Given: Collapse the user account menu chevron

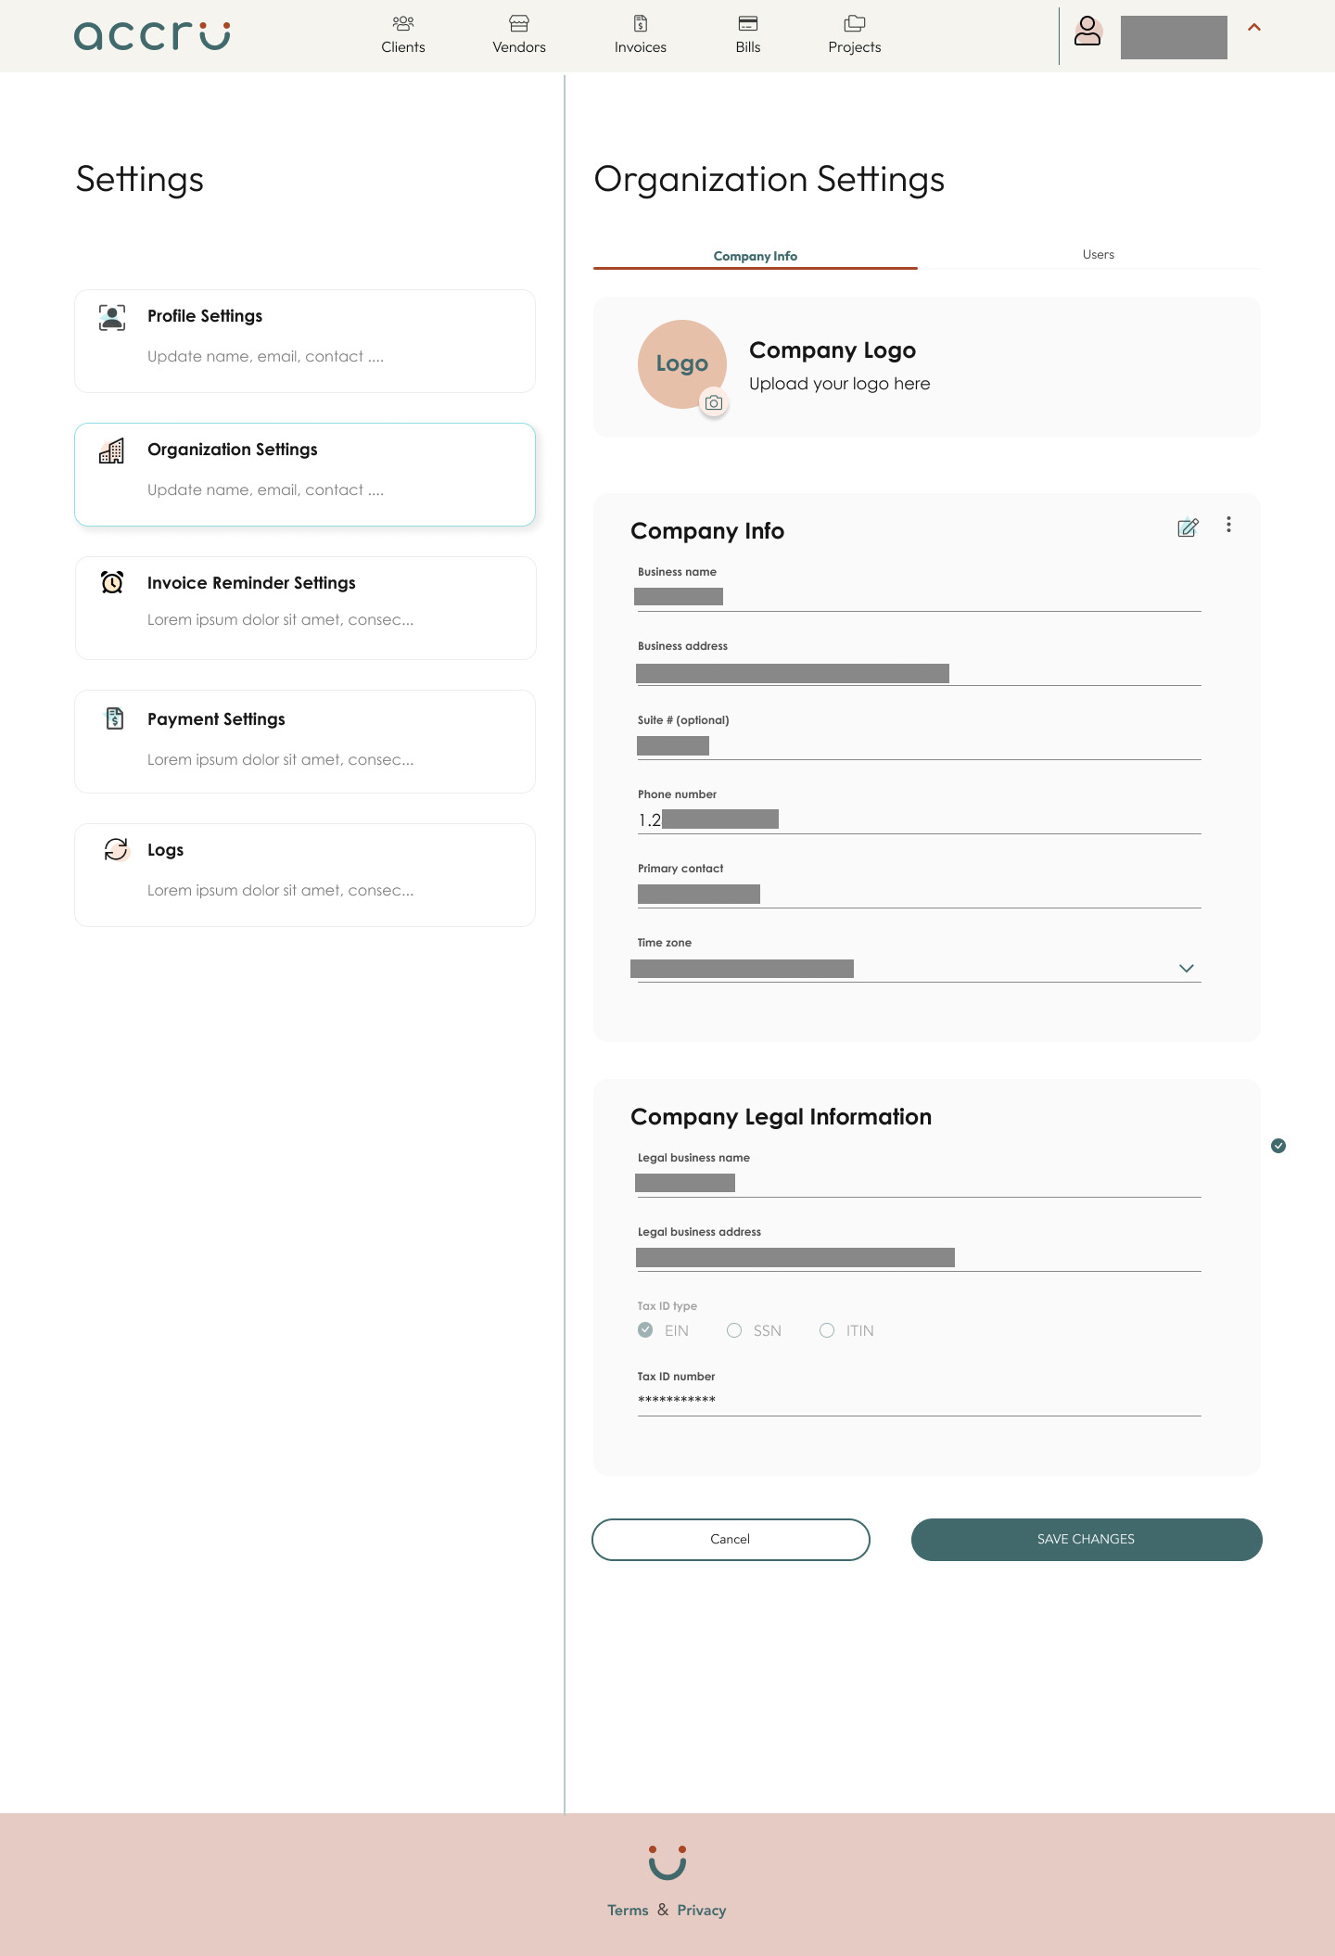Looking at the screenshot, I should [1254, 28].
